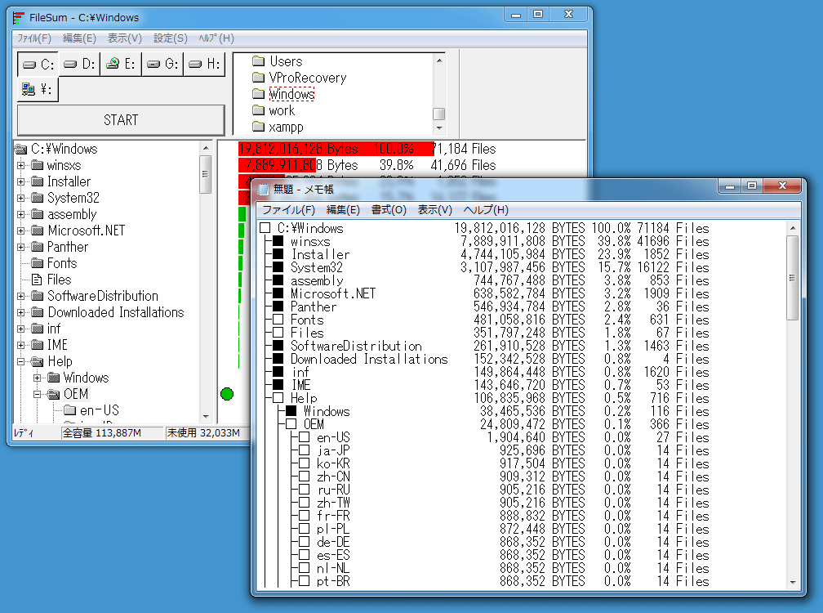Click the START button
The image size is (823, 613).
(121, 120)
